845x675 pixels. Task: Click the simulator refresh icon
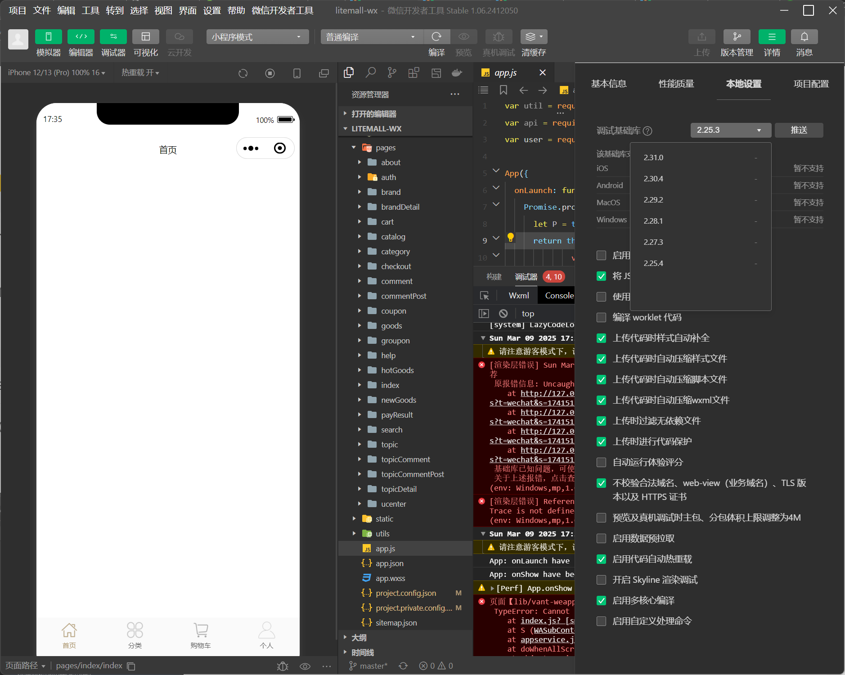(x=243, y=73)
